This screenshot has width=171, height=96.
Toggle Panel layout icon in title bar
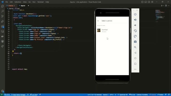point(146,2)
